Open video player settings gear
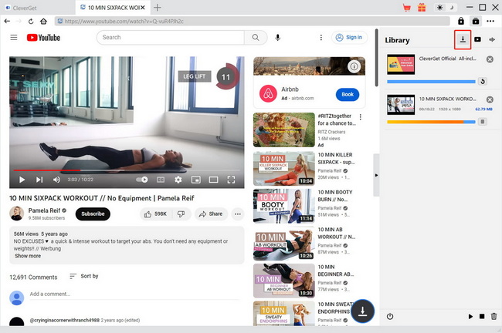This screenshot has width=502, height=333. coord(178,180)
